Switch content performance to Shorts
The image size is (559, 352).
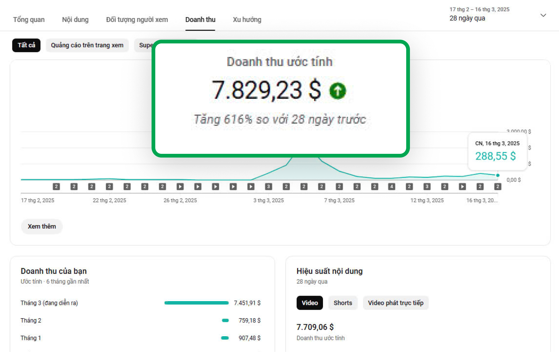point(343,303)
